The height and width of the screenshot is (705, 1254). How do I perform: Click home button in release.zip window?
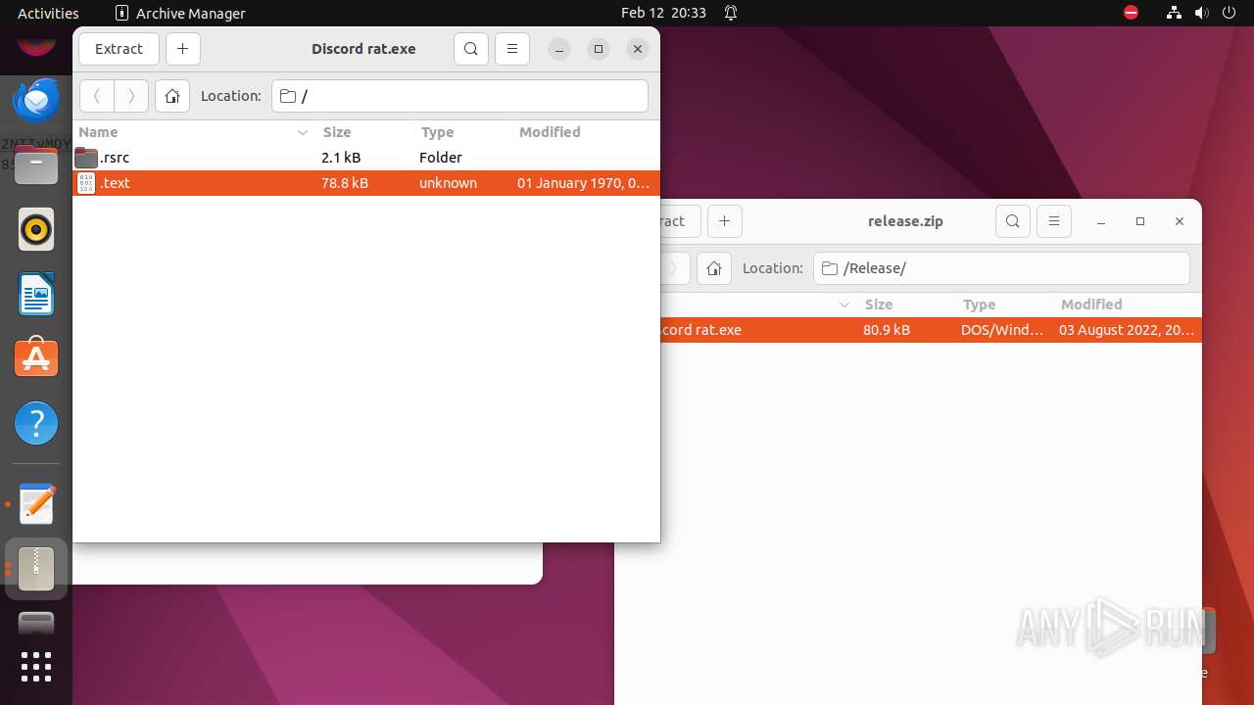[x=714, y=268]
